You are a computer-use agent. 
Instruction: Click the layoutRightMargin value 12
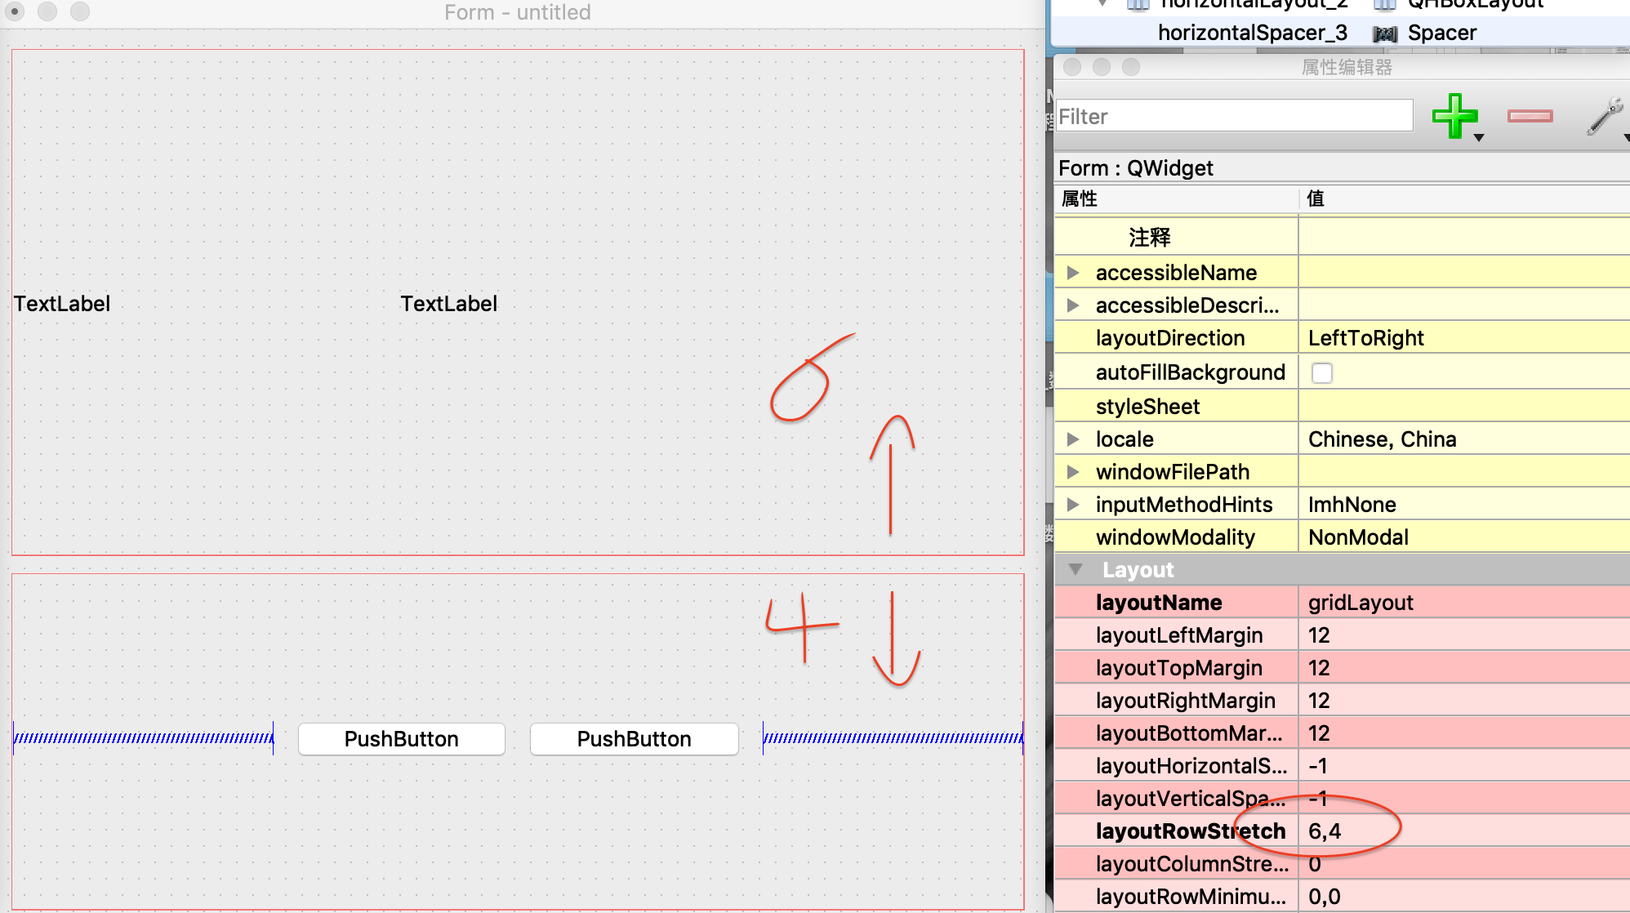coord(1319,701)
